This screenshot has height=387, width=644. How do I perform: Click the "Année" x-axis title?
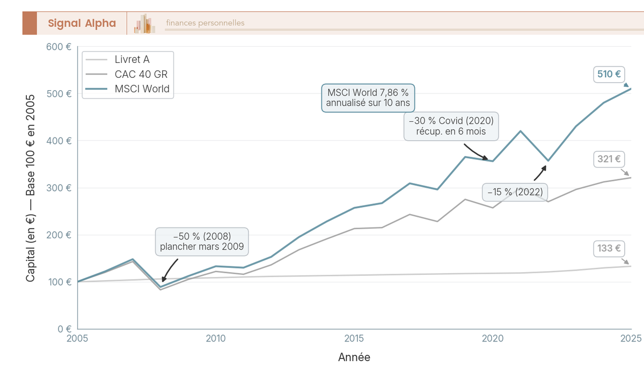click(x=354, y=357)
